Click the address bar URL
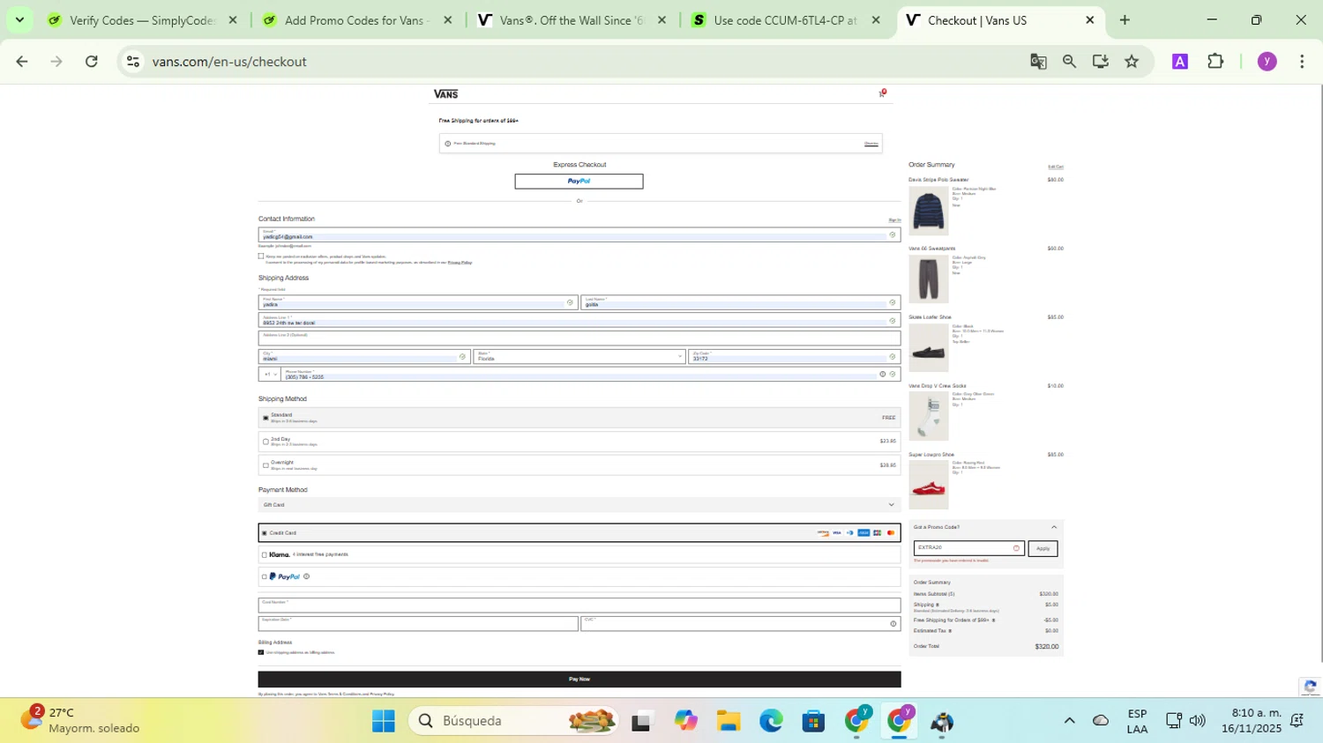1323x743 pixels. point(229,62)
